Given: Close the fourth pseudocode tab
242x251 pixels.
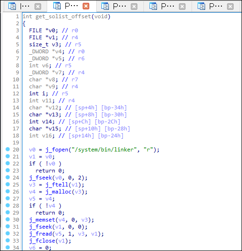Looking at the screenshot, I should tap(182, 7).
